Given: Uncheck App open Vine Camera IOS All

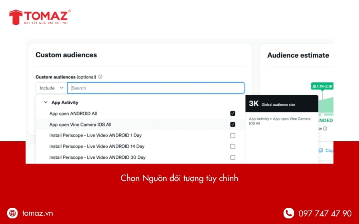Looking at the screenshot, I should pos(233,125).
